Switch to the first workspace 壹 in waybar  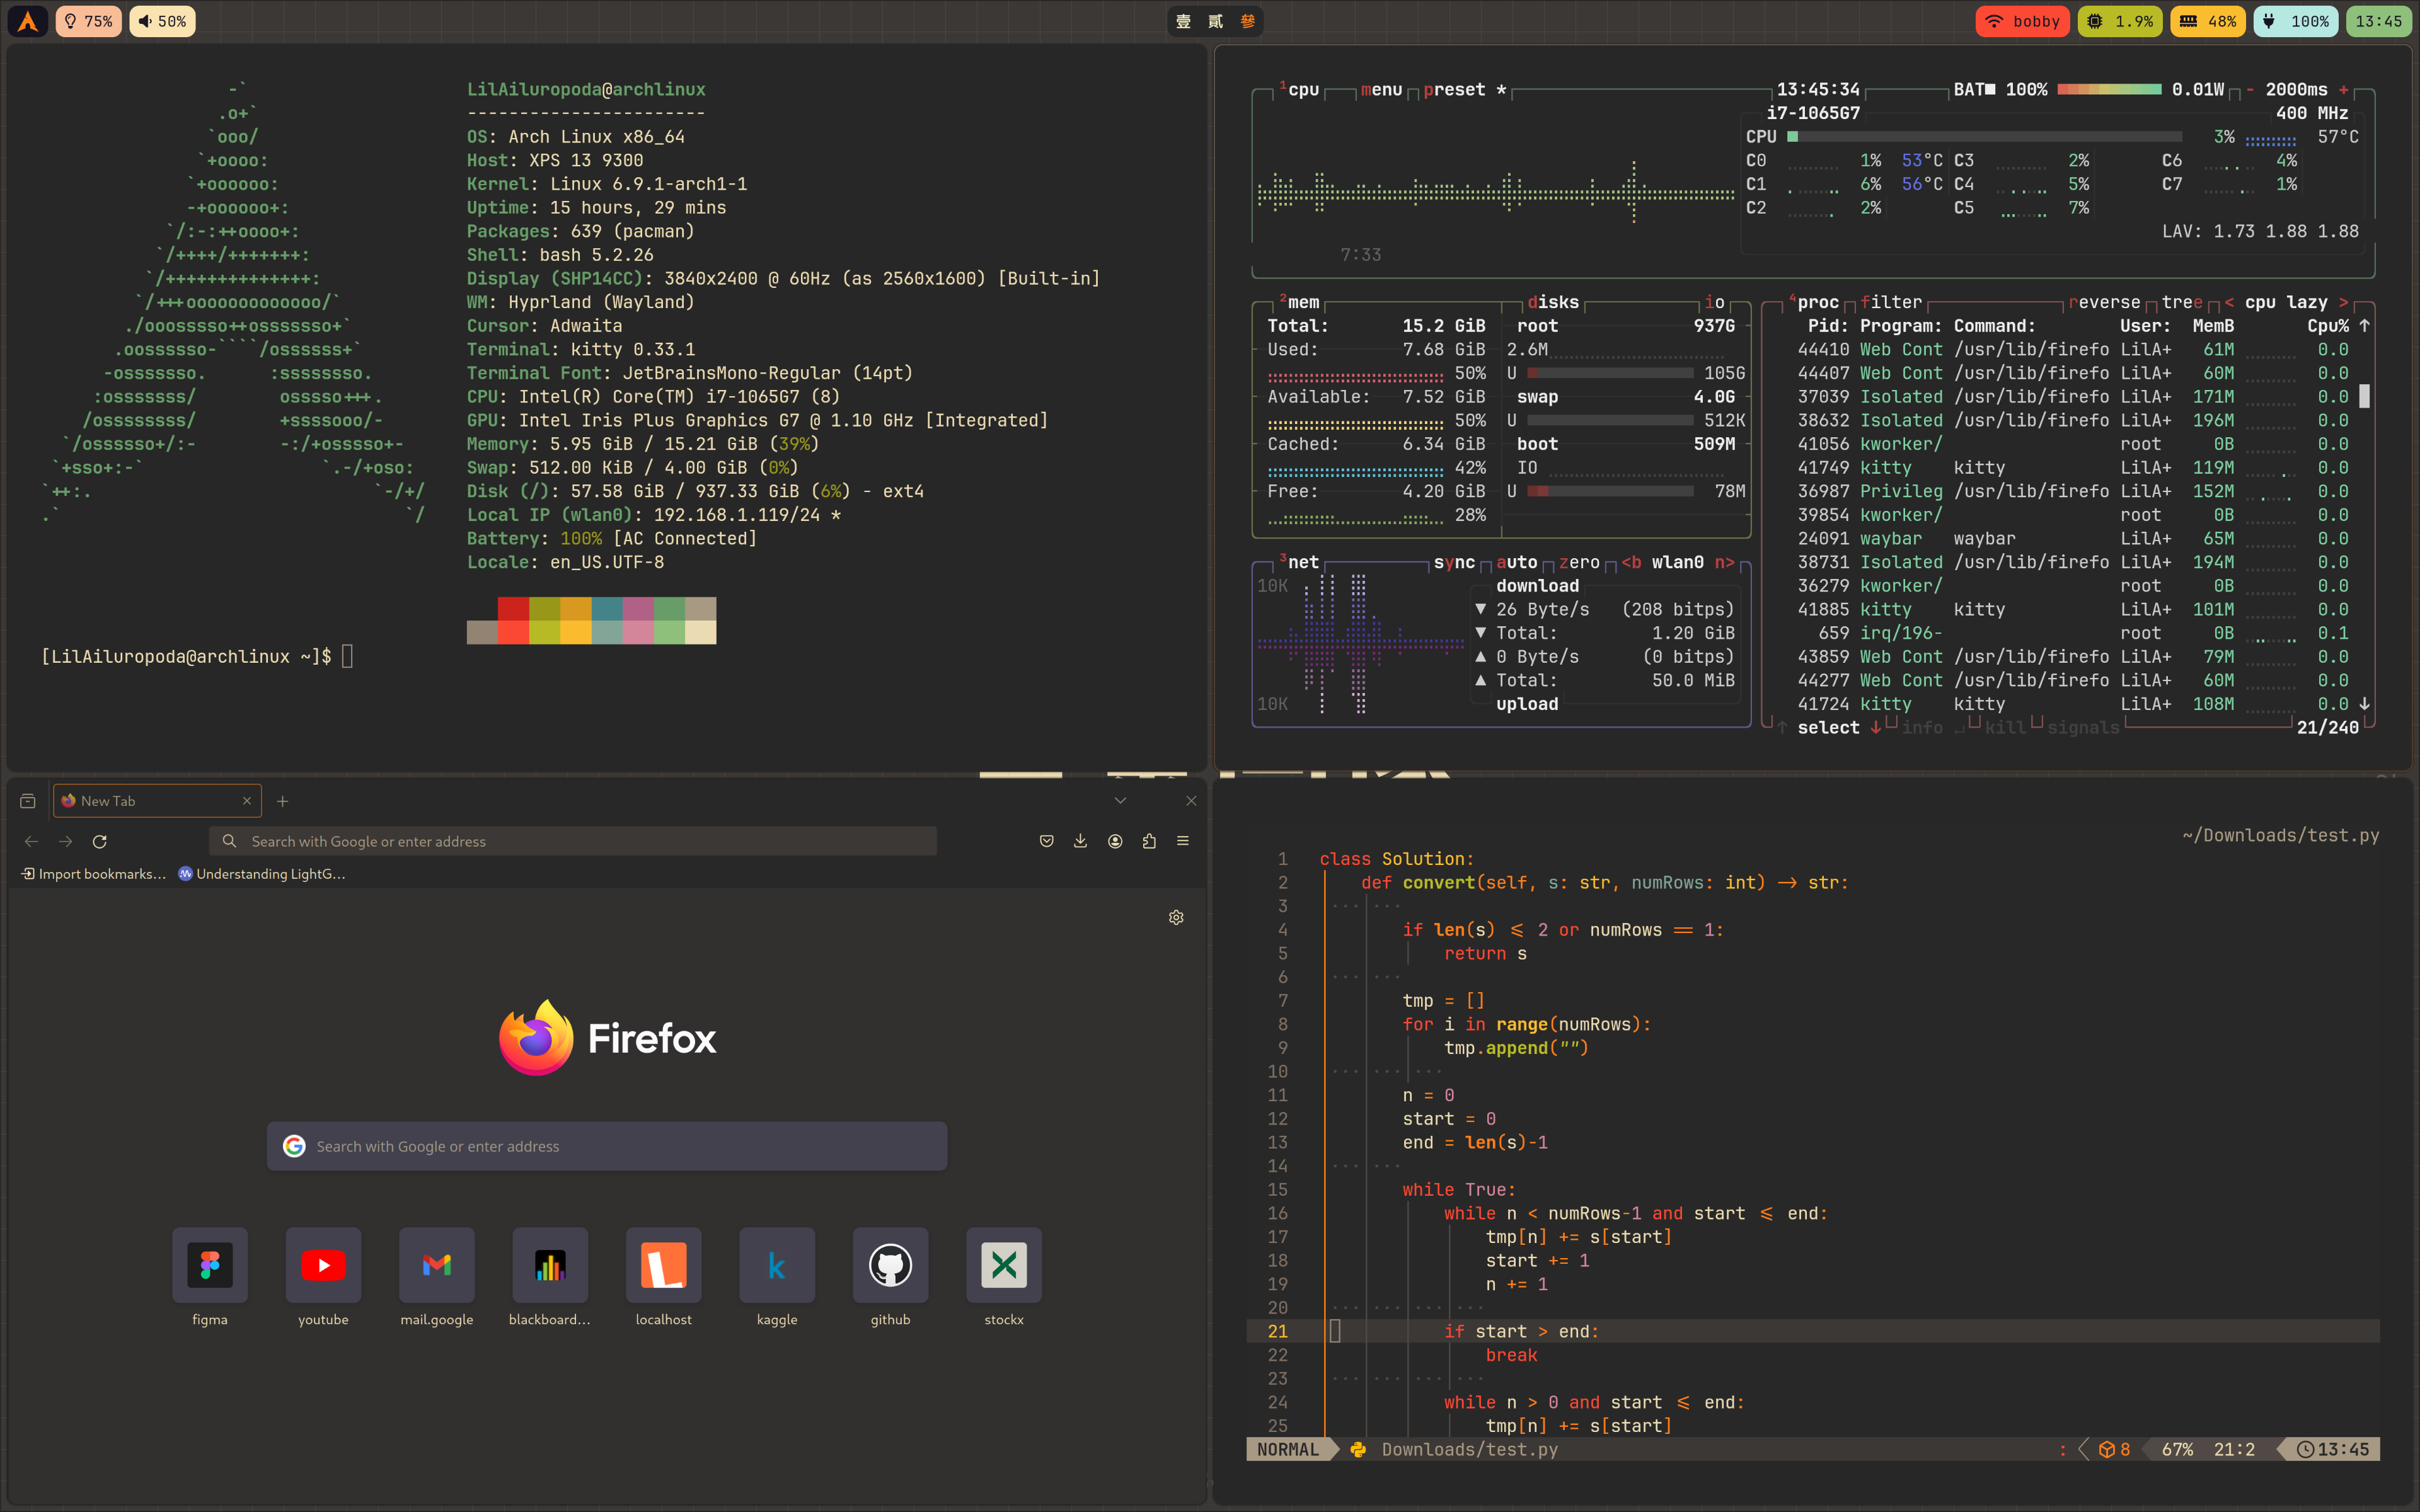point(1183,21)
